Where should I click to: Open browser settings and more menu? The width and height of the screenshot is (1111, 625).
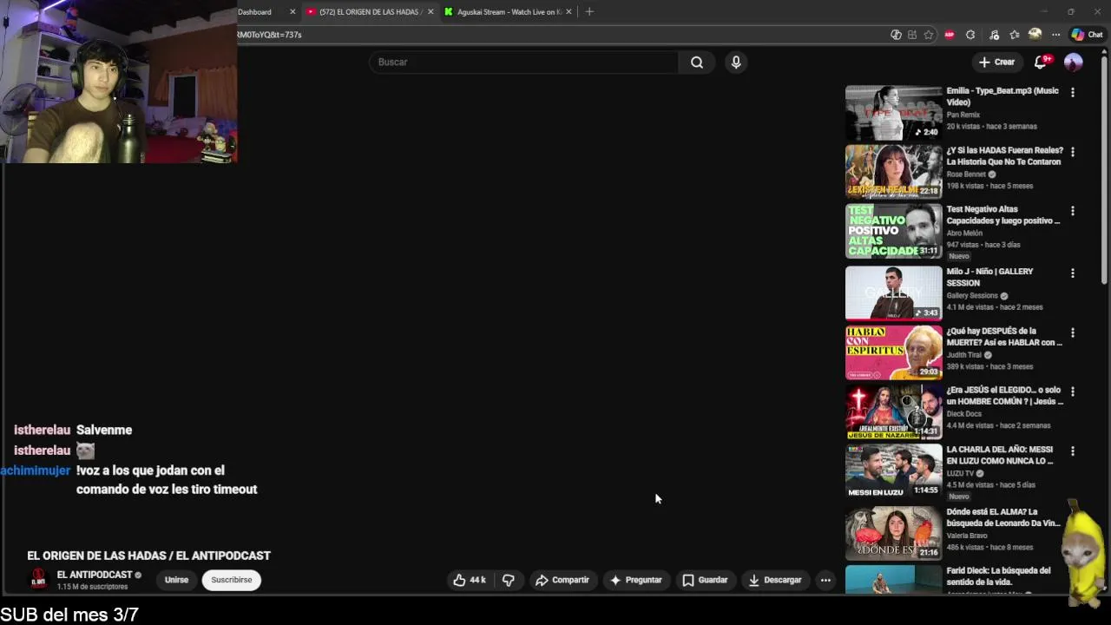pyautogui.click(x=1055, y=35)
